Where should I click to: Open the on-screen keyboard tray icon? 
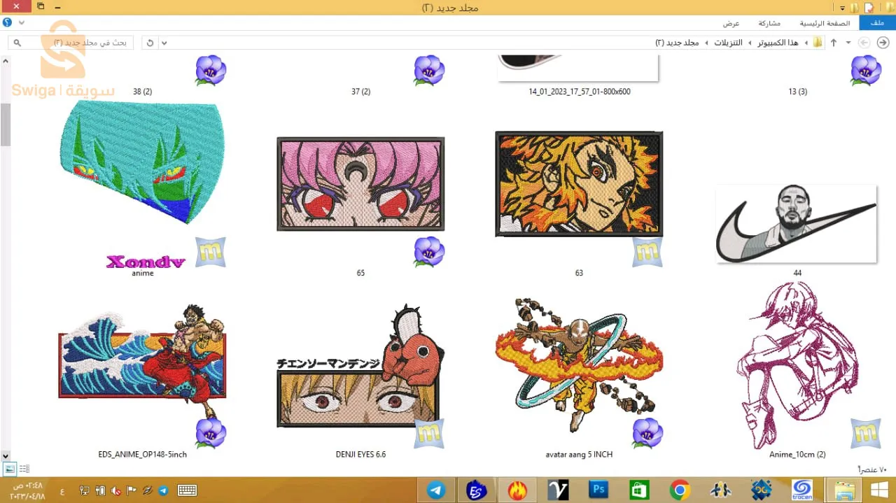187,490
